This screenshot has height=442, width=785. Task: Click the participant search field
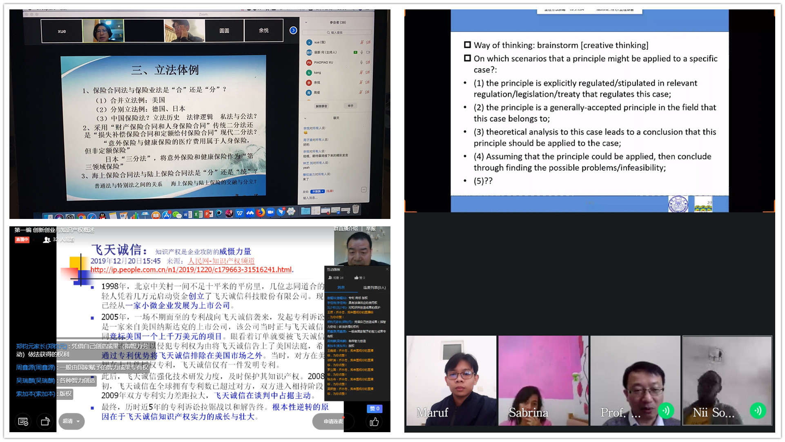[x=337, y=32]
